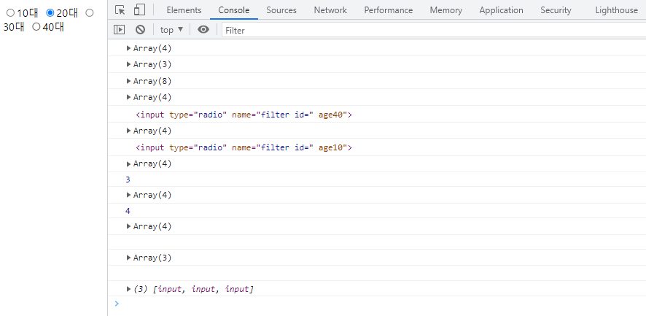
Task: Activate the inspect element picker icon
Action: [x=120, y=10]
